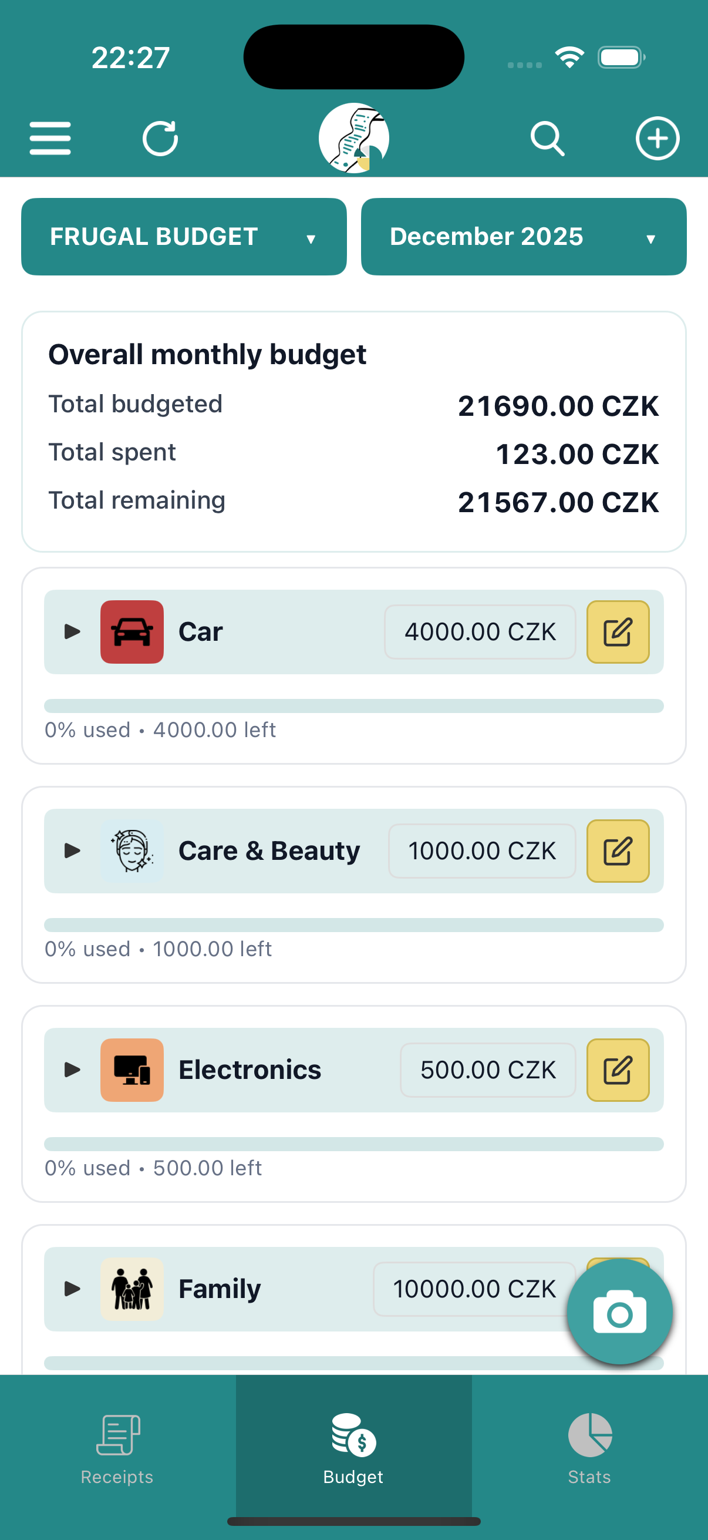
Task: Open the hamburger menu
Action: (50, 138)
